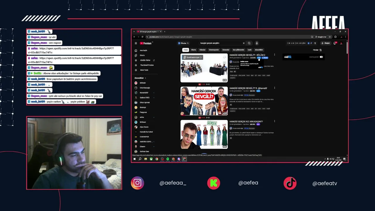Open More Tools in sidebar

click(144, 70)
